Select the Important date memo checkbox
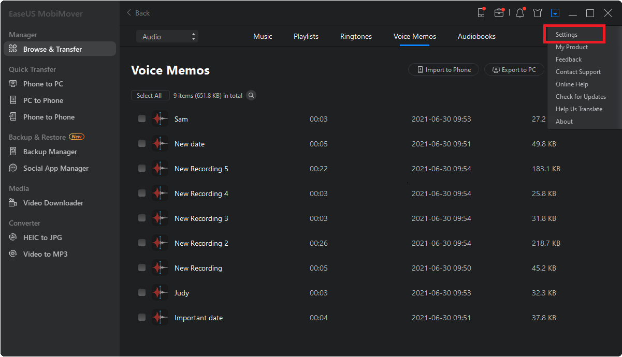 tap(142, 318)
